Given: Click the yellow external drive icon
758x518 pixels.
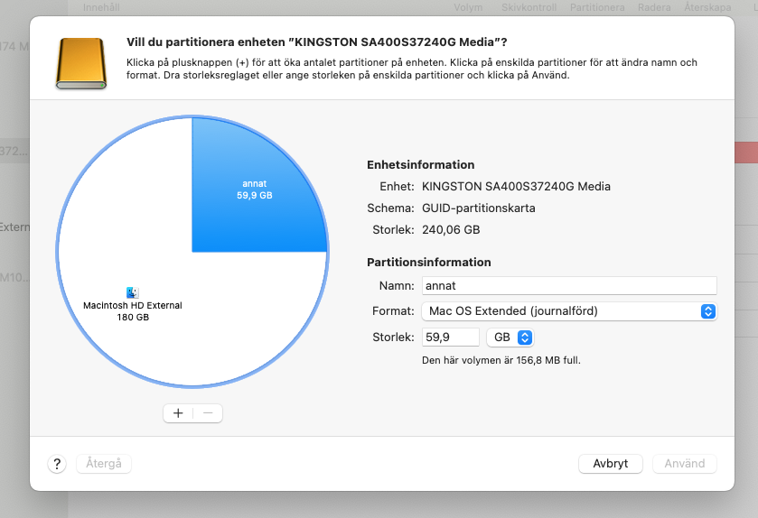Looking at the screenshot, I should (80, 63).
